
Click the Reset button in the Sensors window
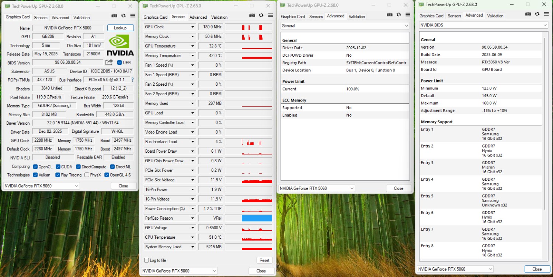pos(264,260)
